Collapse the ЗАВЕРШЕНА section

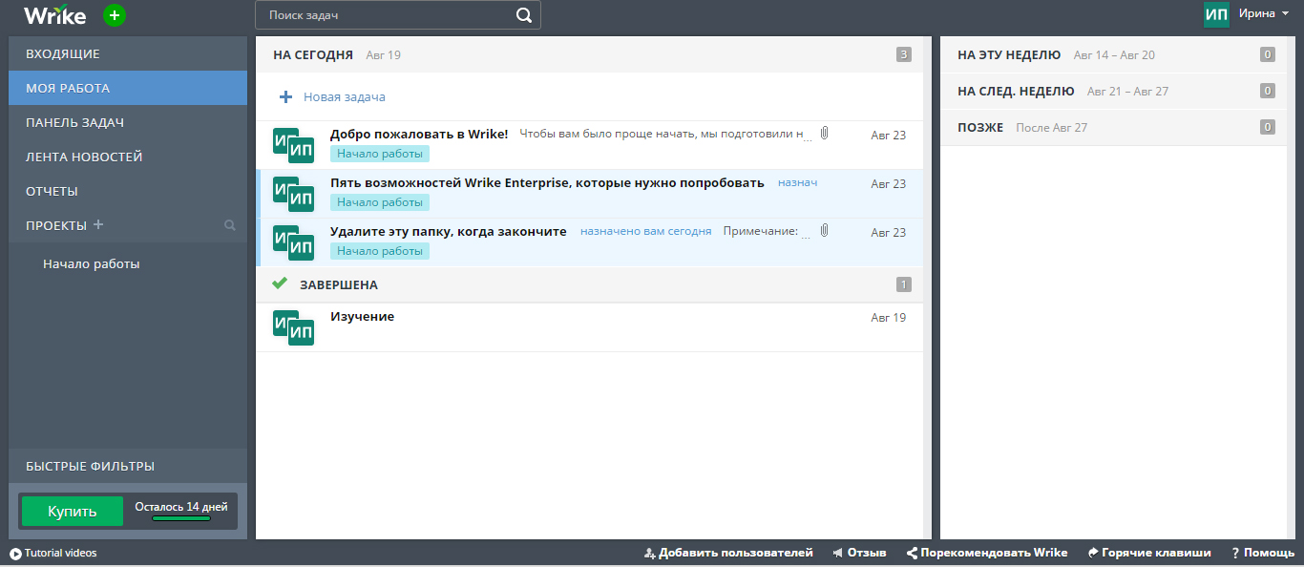tap(589, 284)
